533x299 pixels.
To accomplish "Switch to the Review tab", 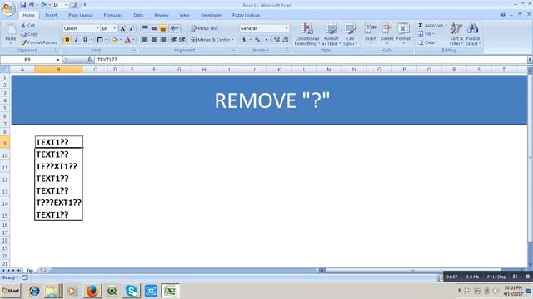I will (162, 15).
